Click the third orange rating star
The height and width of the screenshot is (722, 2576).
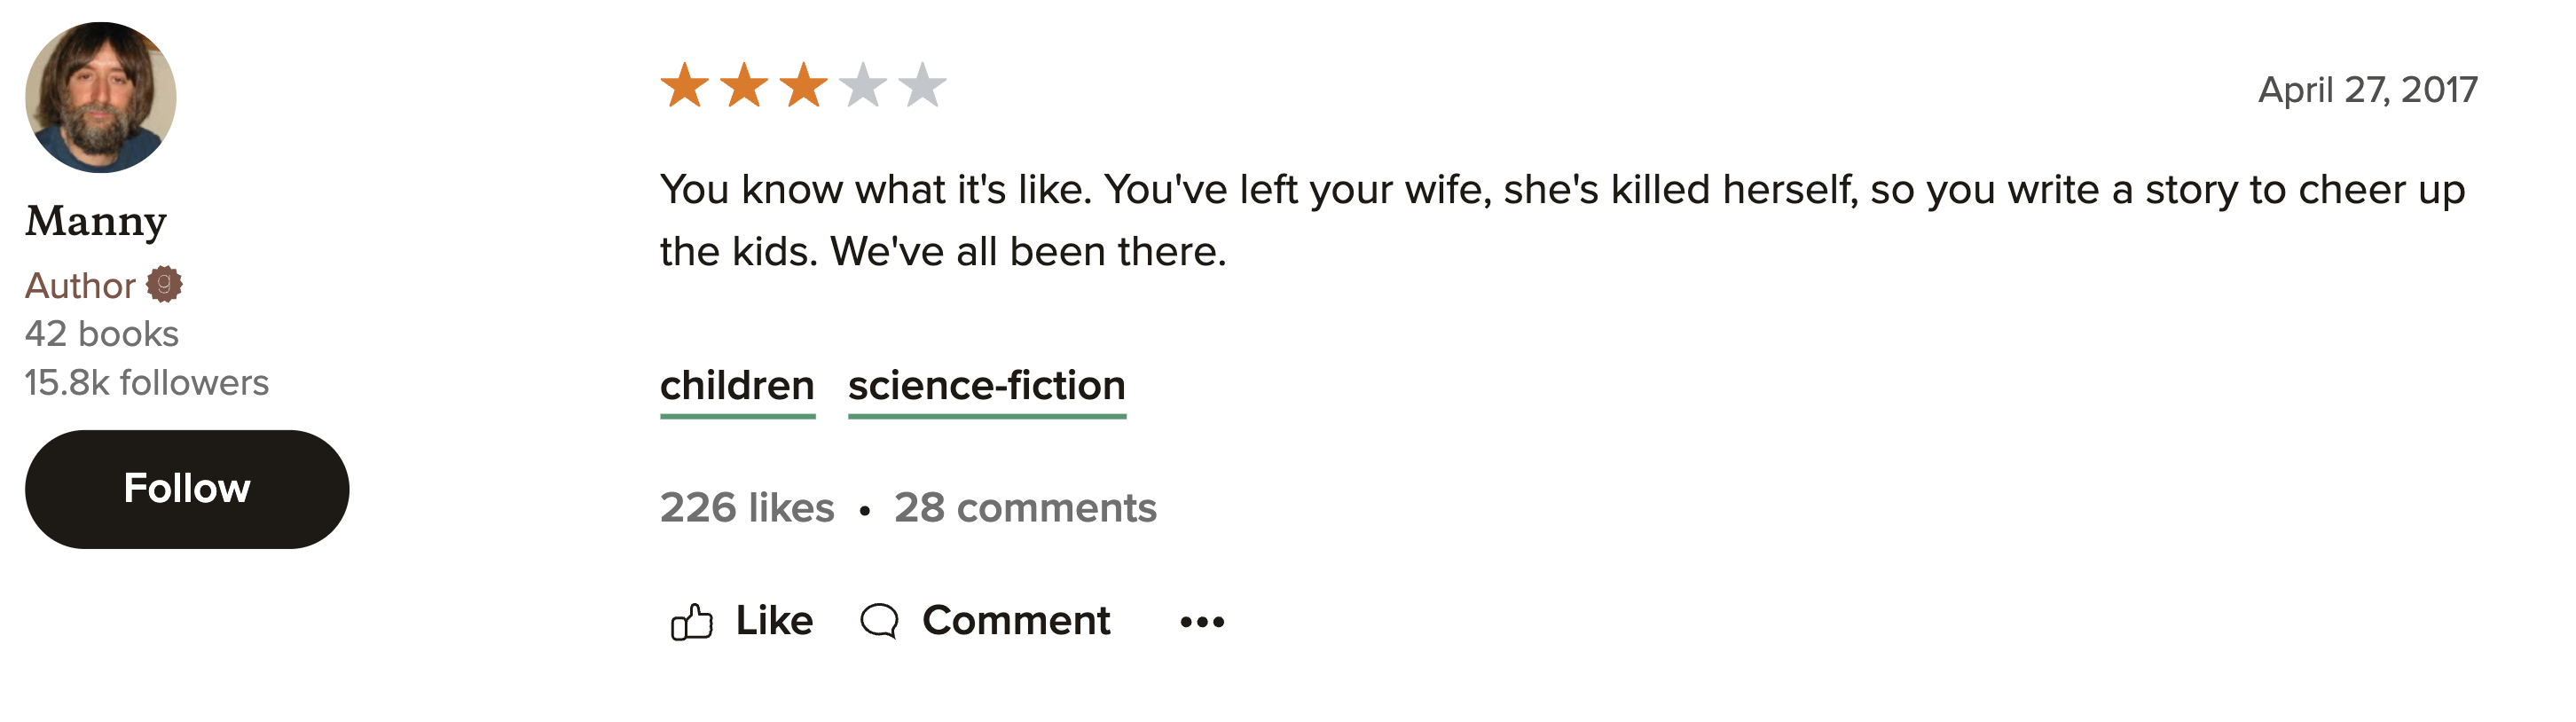tap(804, 85)
